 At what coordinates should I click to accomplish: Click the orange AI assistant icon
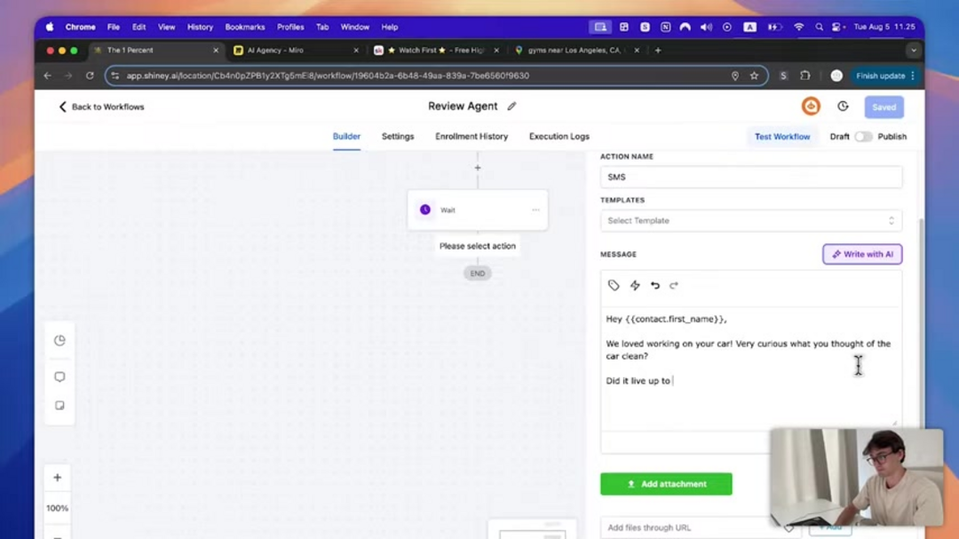point(811,107)
